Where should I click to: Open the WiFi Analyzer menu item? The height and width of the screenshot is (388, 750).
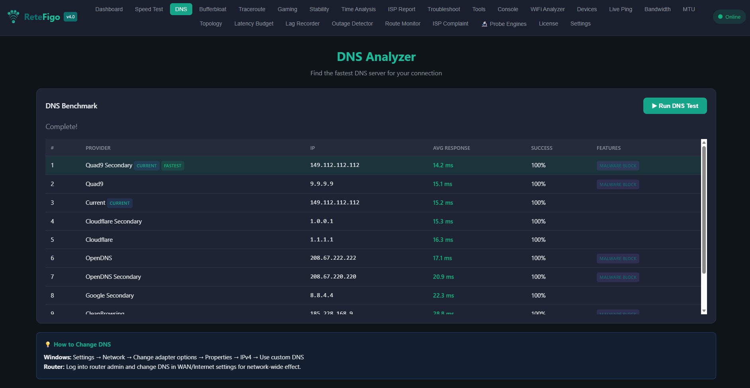[547, 9]
